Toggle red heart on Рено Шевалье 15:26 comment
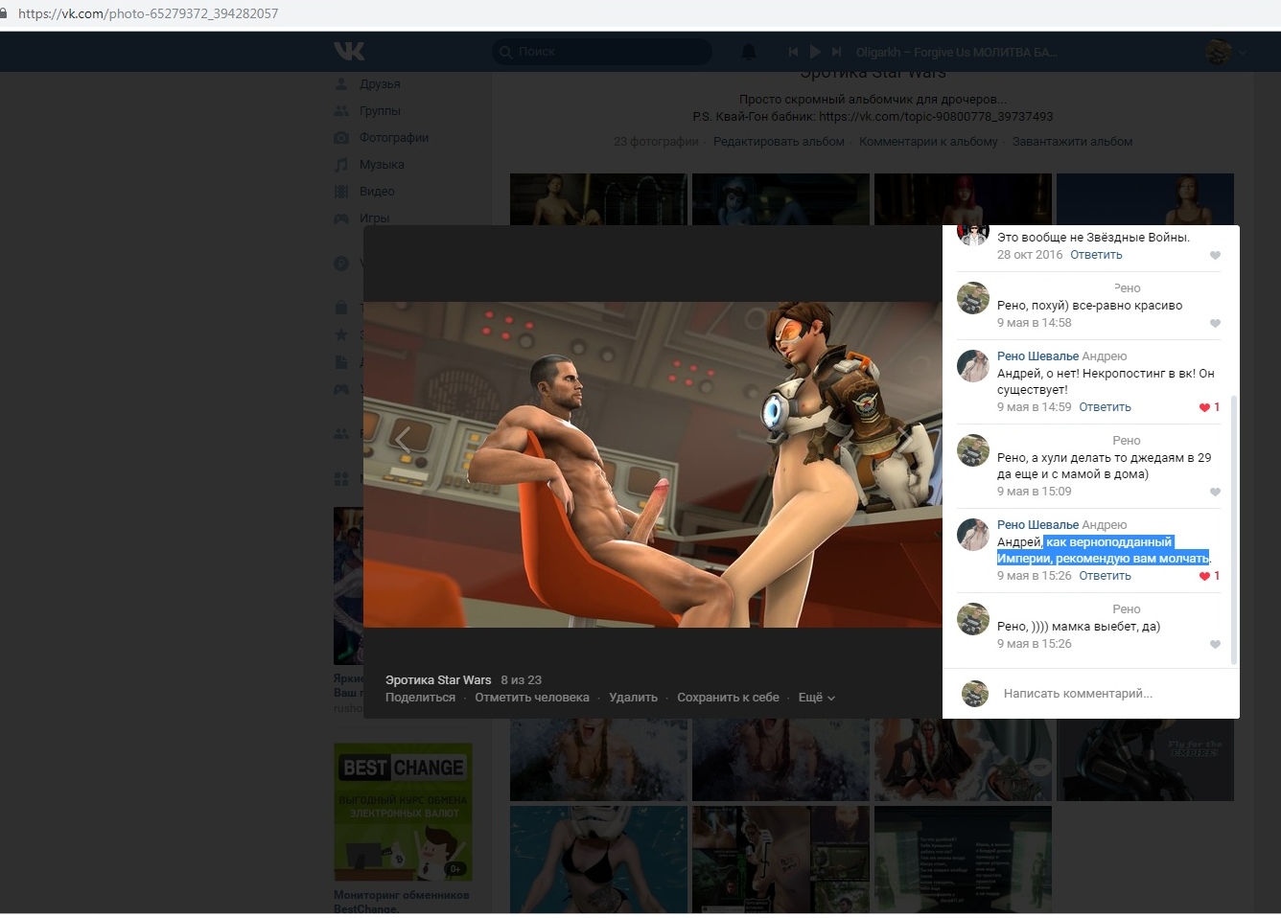Image resolution: width=1281 pixels, height=918 pixels. pos(1204,576)
